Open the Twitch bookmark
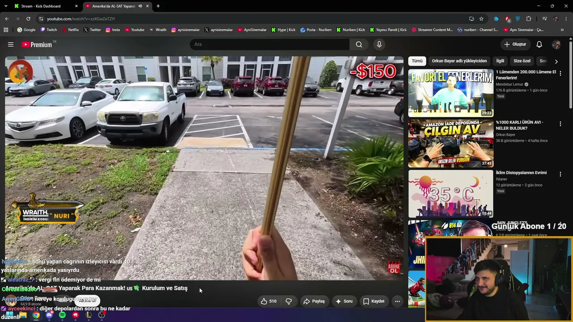This screenshot has width=573, height=322. (48, 30)
